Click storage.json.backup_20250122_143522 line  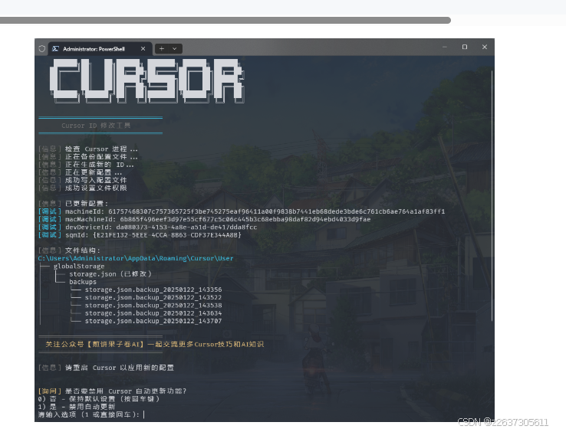(153, 297)
